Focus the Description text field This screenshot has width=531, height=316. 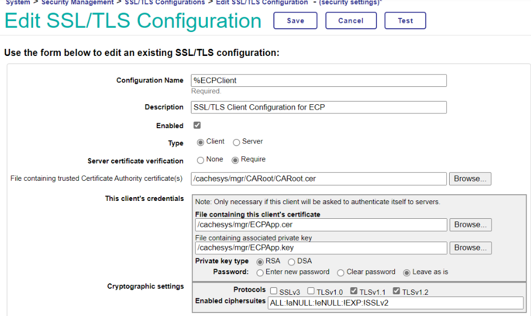coord(319,108)
